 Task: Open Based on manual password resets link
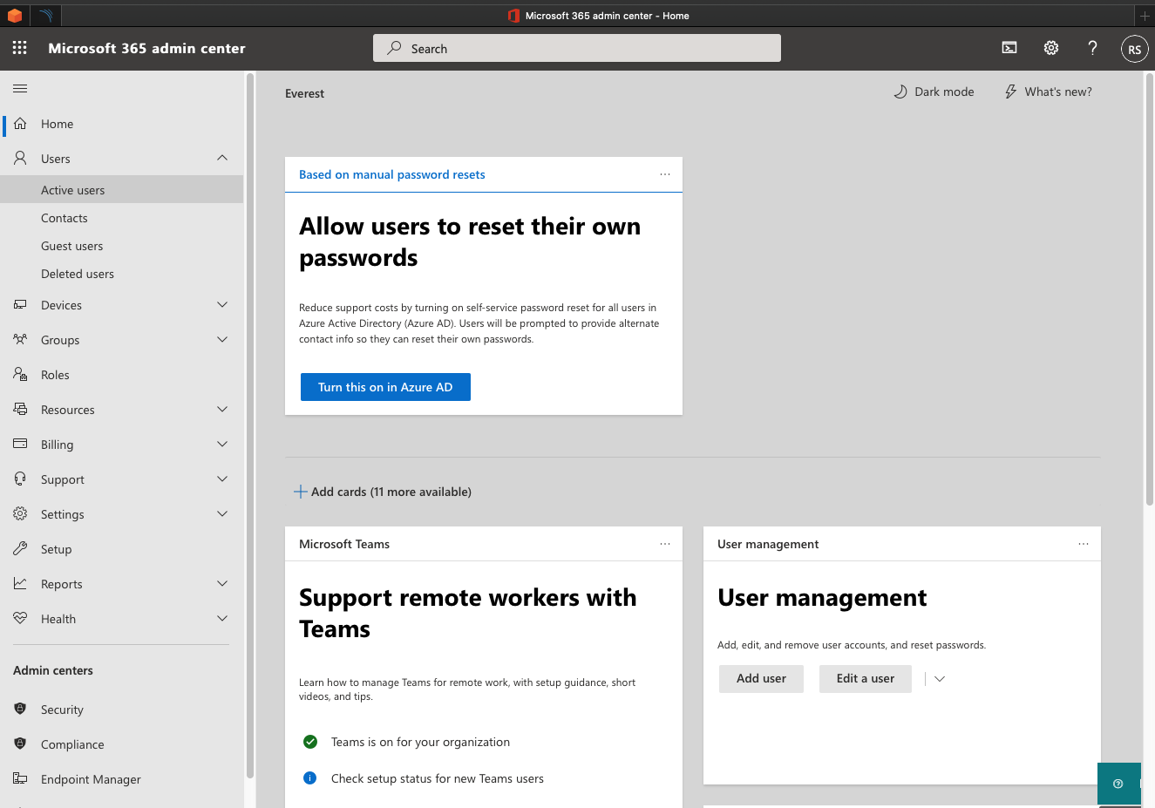(x=392, y=174)
